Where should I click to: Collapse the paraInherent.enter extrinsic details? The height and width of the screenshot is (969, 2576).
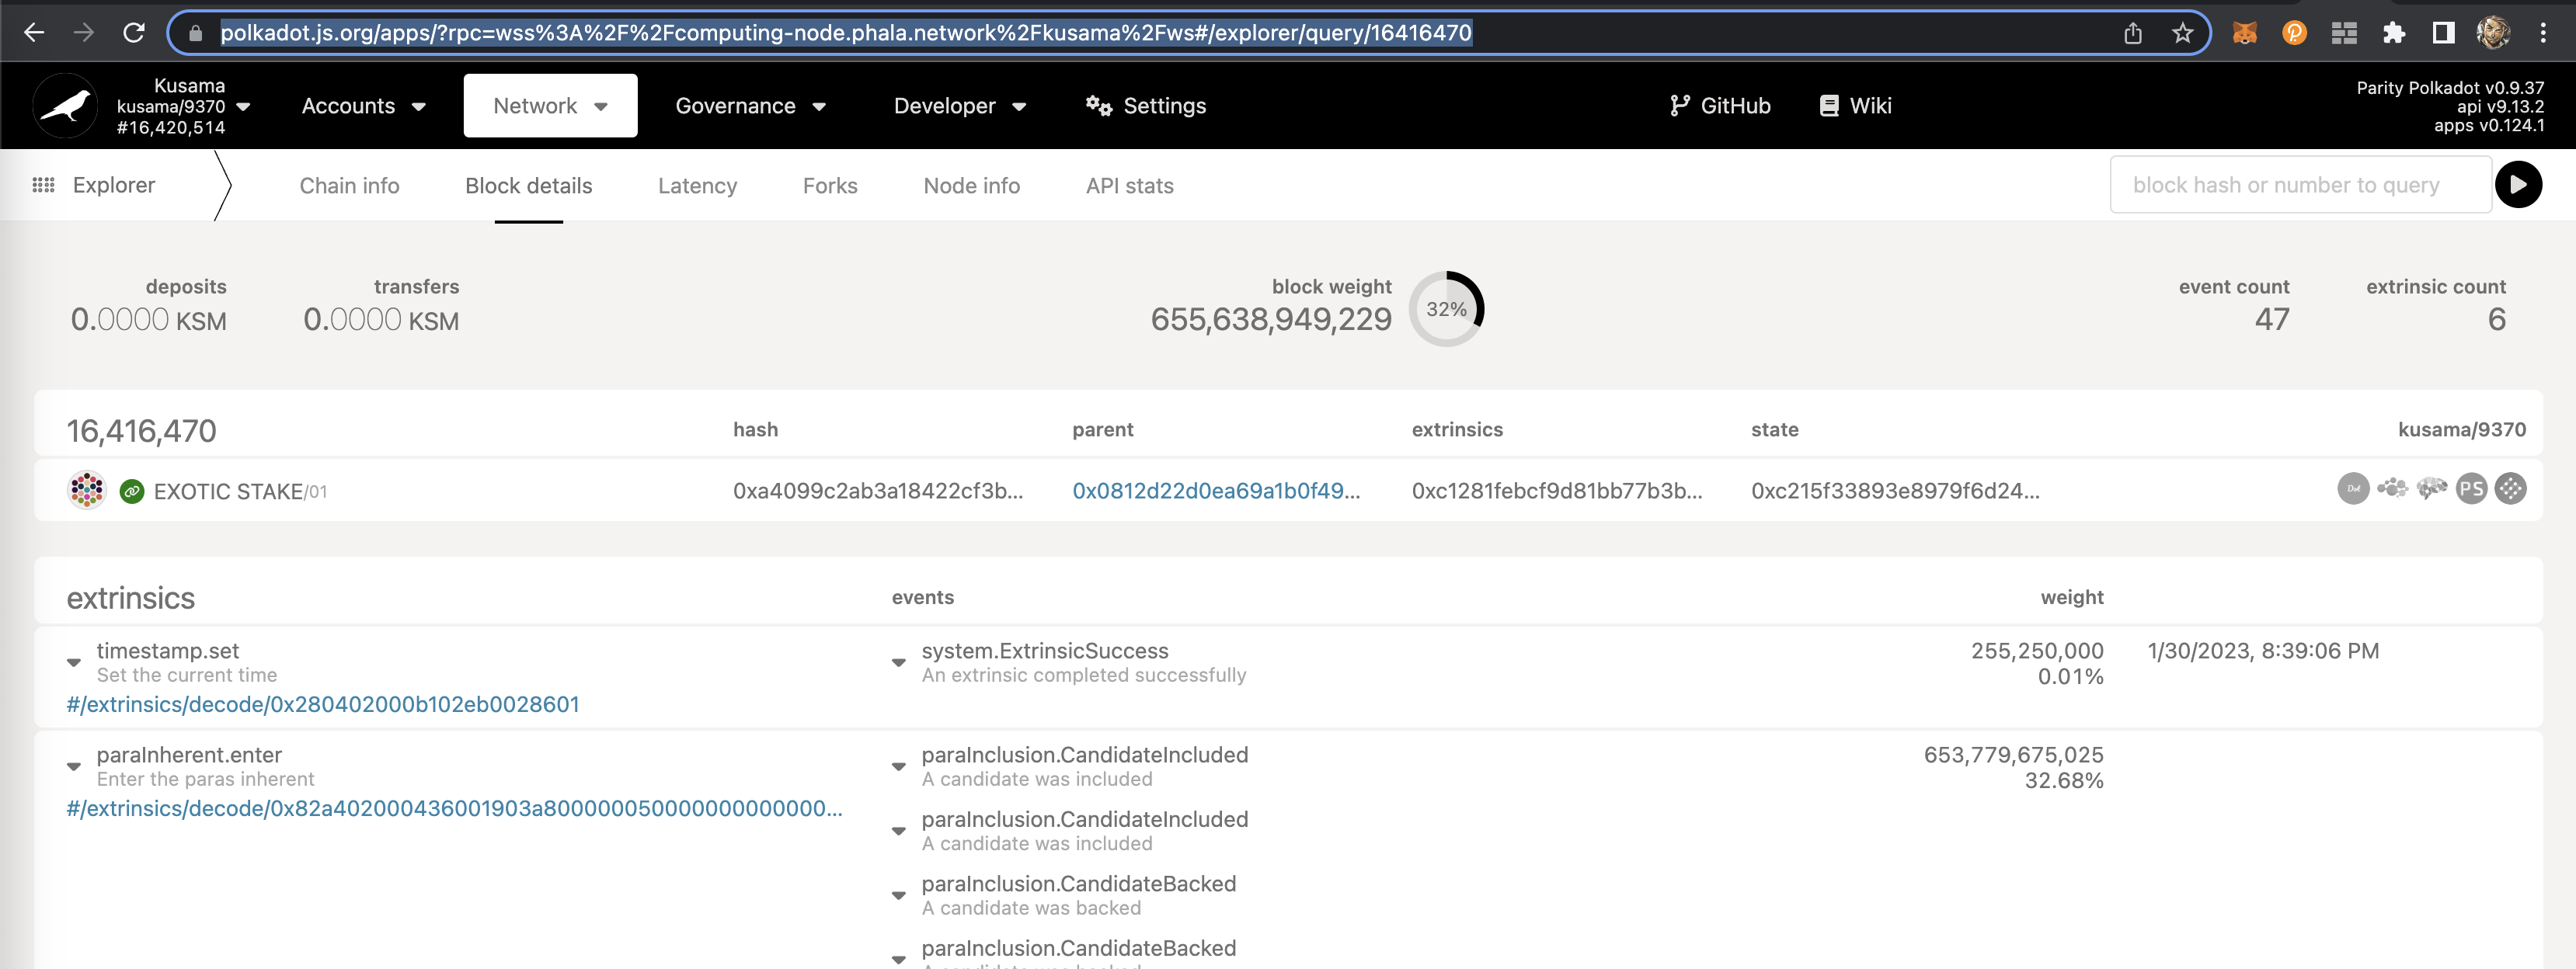point(73,766)
